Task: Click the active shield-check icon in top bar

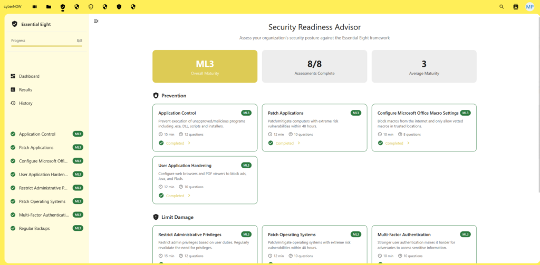Action: coord(63,7)
